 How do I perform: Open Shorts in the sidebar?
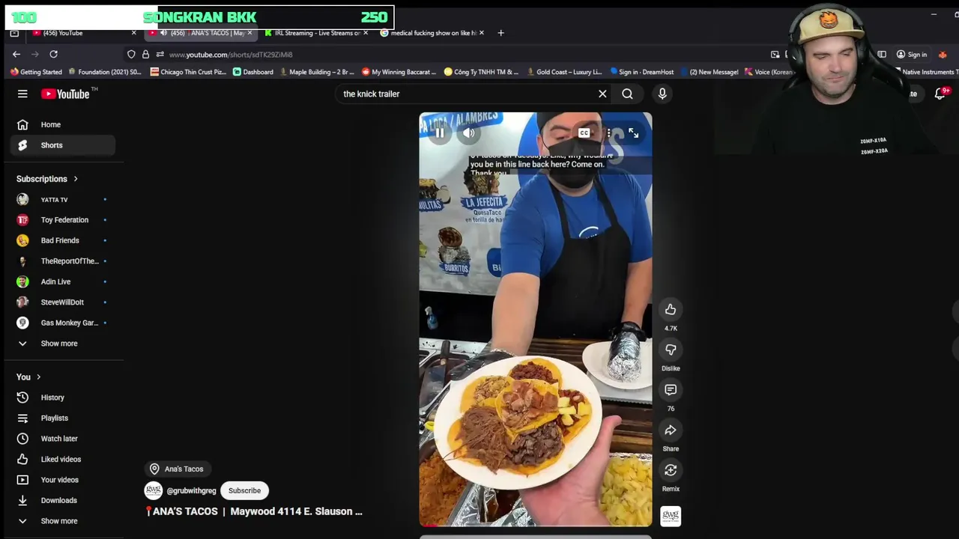63,145
